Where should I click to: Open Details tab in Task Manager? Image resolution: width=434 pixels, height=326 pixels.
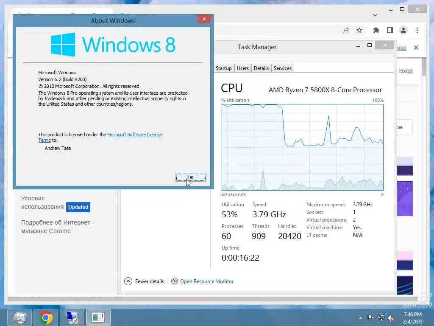click(x=261, y=68)
